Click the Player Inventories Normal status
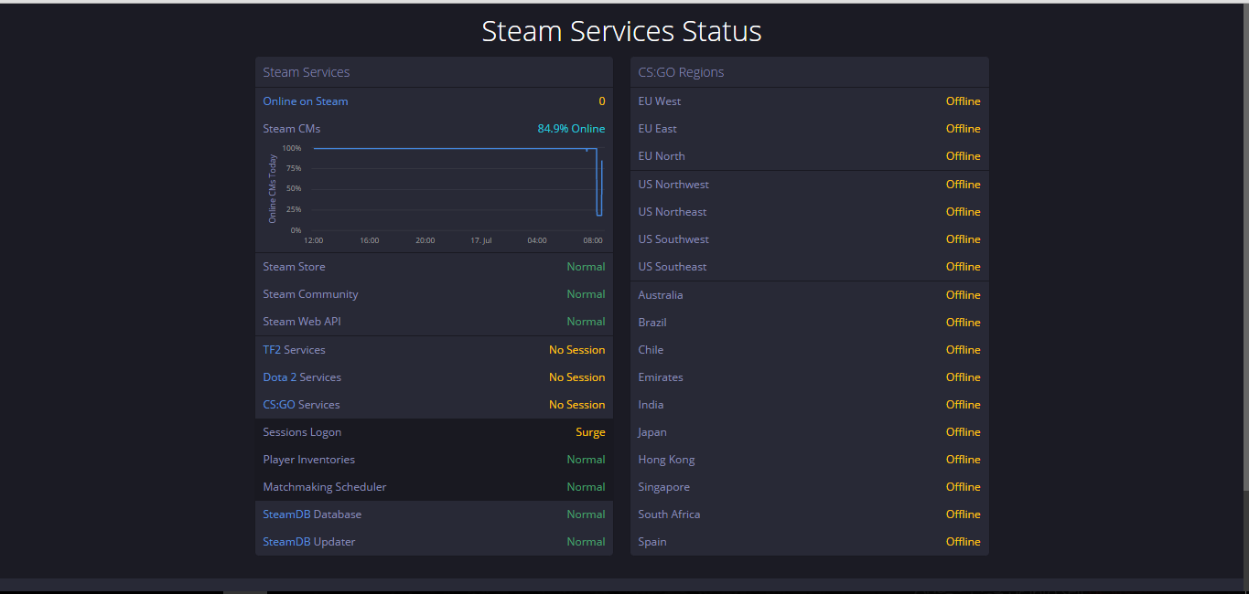 click(586, 460)
